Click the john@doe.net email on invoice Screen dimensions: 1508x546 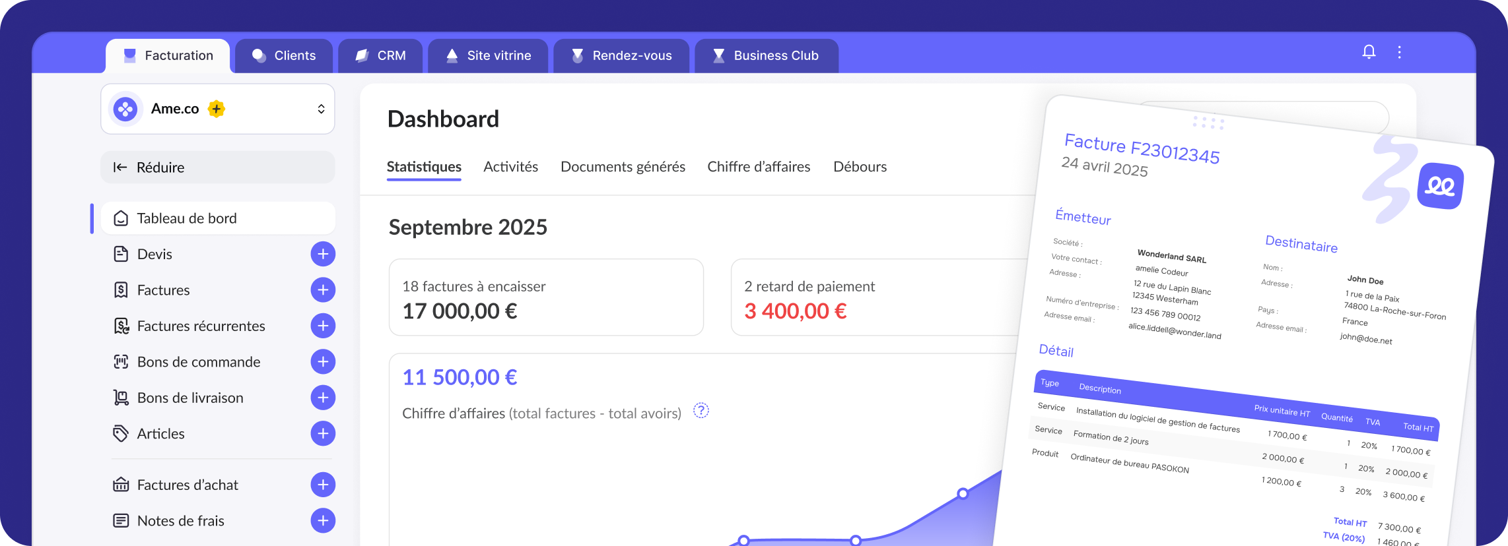point(1365,338)
